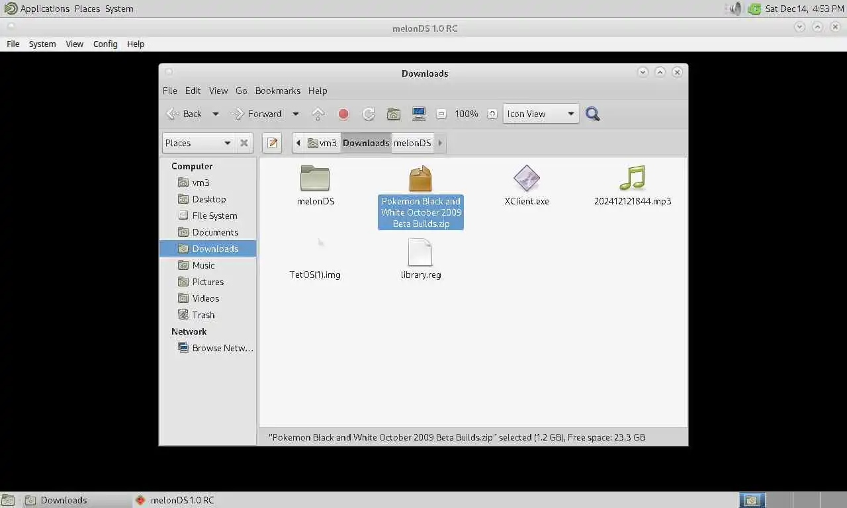This screenshot has height=508, width=847.
Task: Zoom in with the plus icon
Action: pos(492,114)
